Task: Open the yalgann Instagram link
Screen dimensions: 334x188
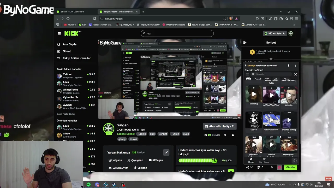Action: tap(115, 160)
